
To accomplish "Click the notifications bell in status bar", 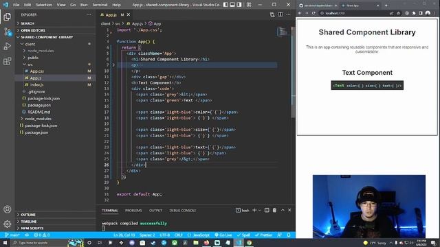I will coord(289,235).
